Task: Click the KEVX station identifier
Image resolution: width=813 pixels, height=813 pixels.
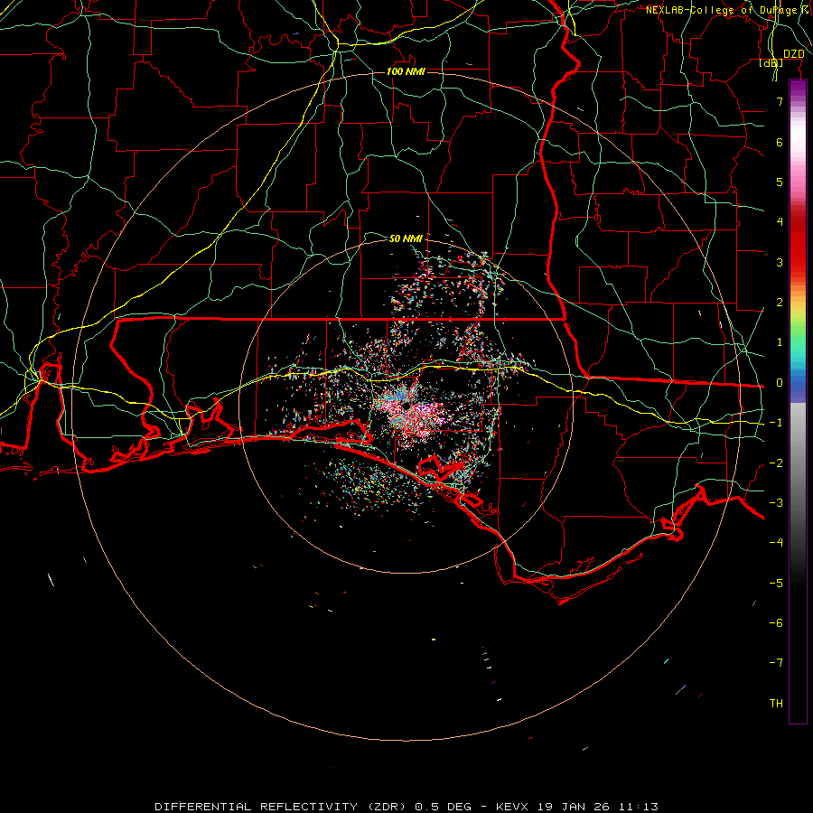Action: (512, 807)
